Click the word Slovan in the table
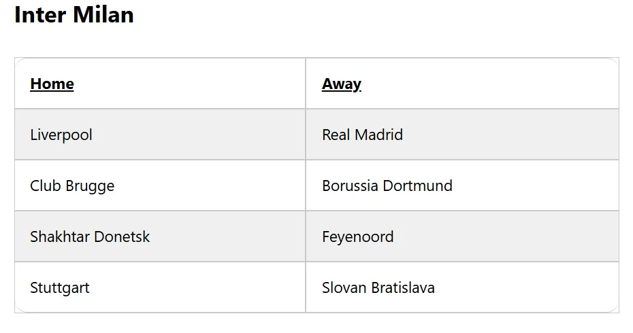Image resolution: width=633 pixels, height=333 pixels. [344, 288]
